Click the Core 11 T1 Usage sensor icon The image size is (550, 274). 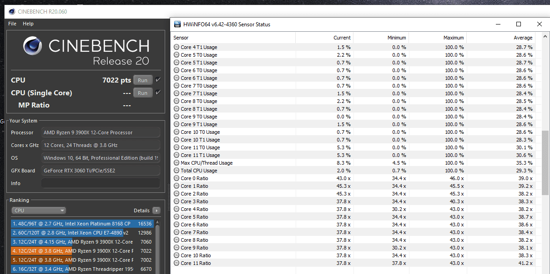[x=177, y=155]
